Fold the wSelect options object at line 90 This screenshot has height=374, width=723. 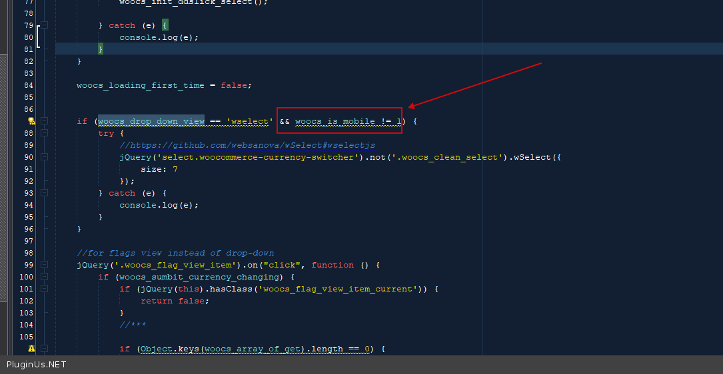[x=44, y=157]
